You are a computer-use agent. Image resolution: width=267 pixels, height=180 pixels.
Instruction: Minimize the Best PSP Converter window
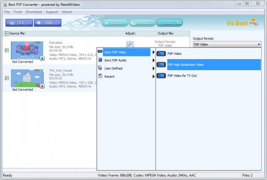(239, 4)
